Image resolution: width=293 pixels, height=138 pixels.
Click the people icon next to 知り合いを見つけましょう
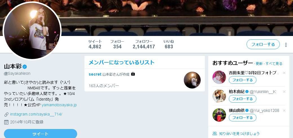point(215,134)
